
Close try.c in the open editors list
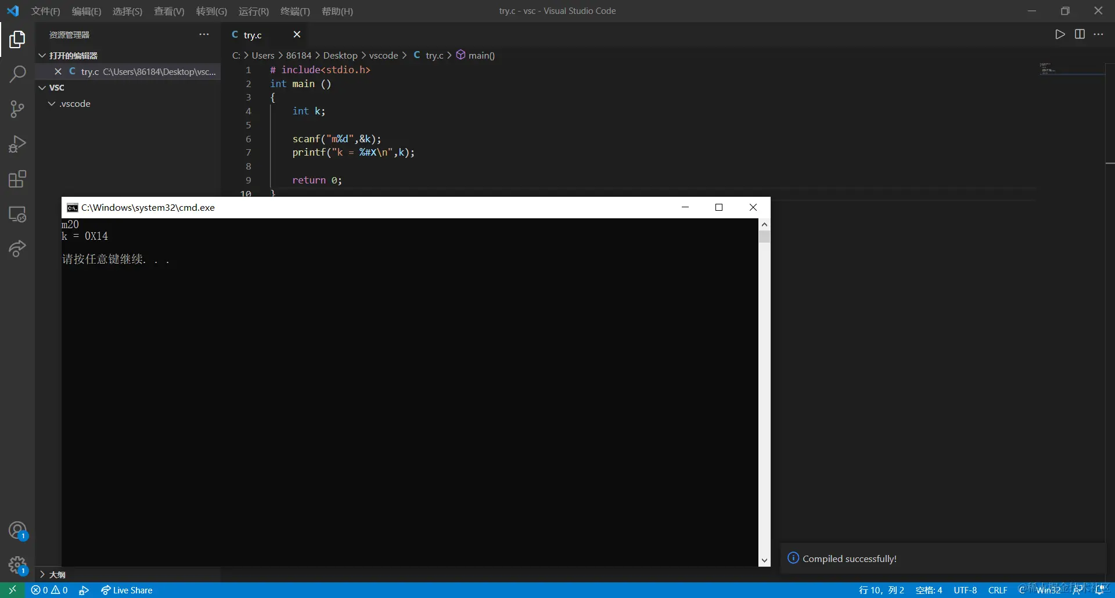pyautogui.click(x=58, y=71)
